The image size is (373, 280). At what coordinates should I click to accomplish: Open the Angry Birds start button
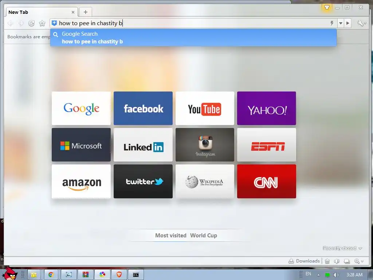coord(10,274)
